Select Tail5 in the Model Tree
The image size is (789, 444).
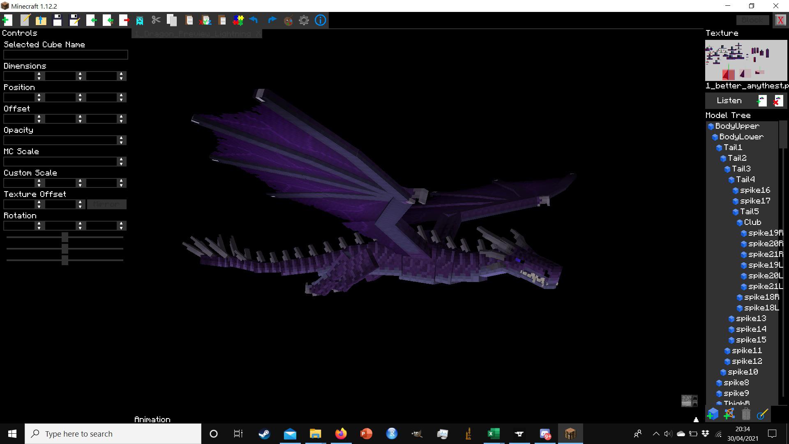click(749, 212)
